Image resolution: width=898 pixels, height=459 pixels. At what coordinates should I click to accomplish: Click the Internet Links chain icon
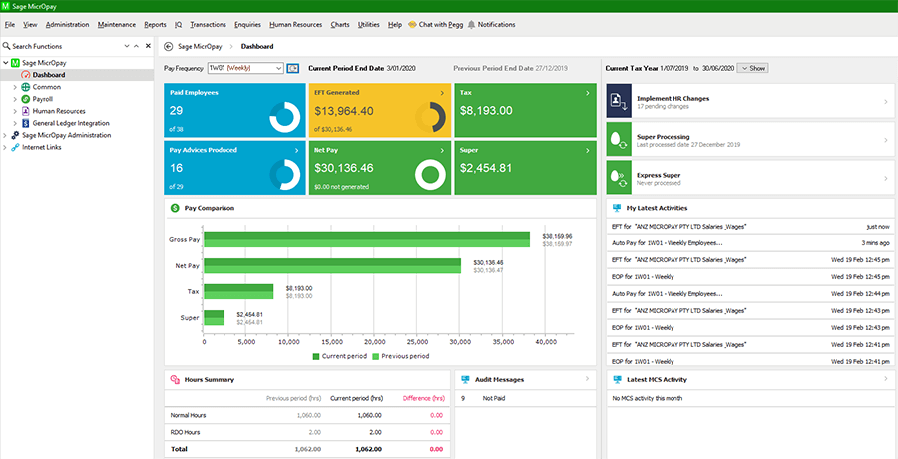coord(15,148)
